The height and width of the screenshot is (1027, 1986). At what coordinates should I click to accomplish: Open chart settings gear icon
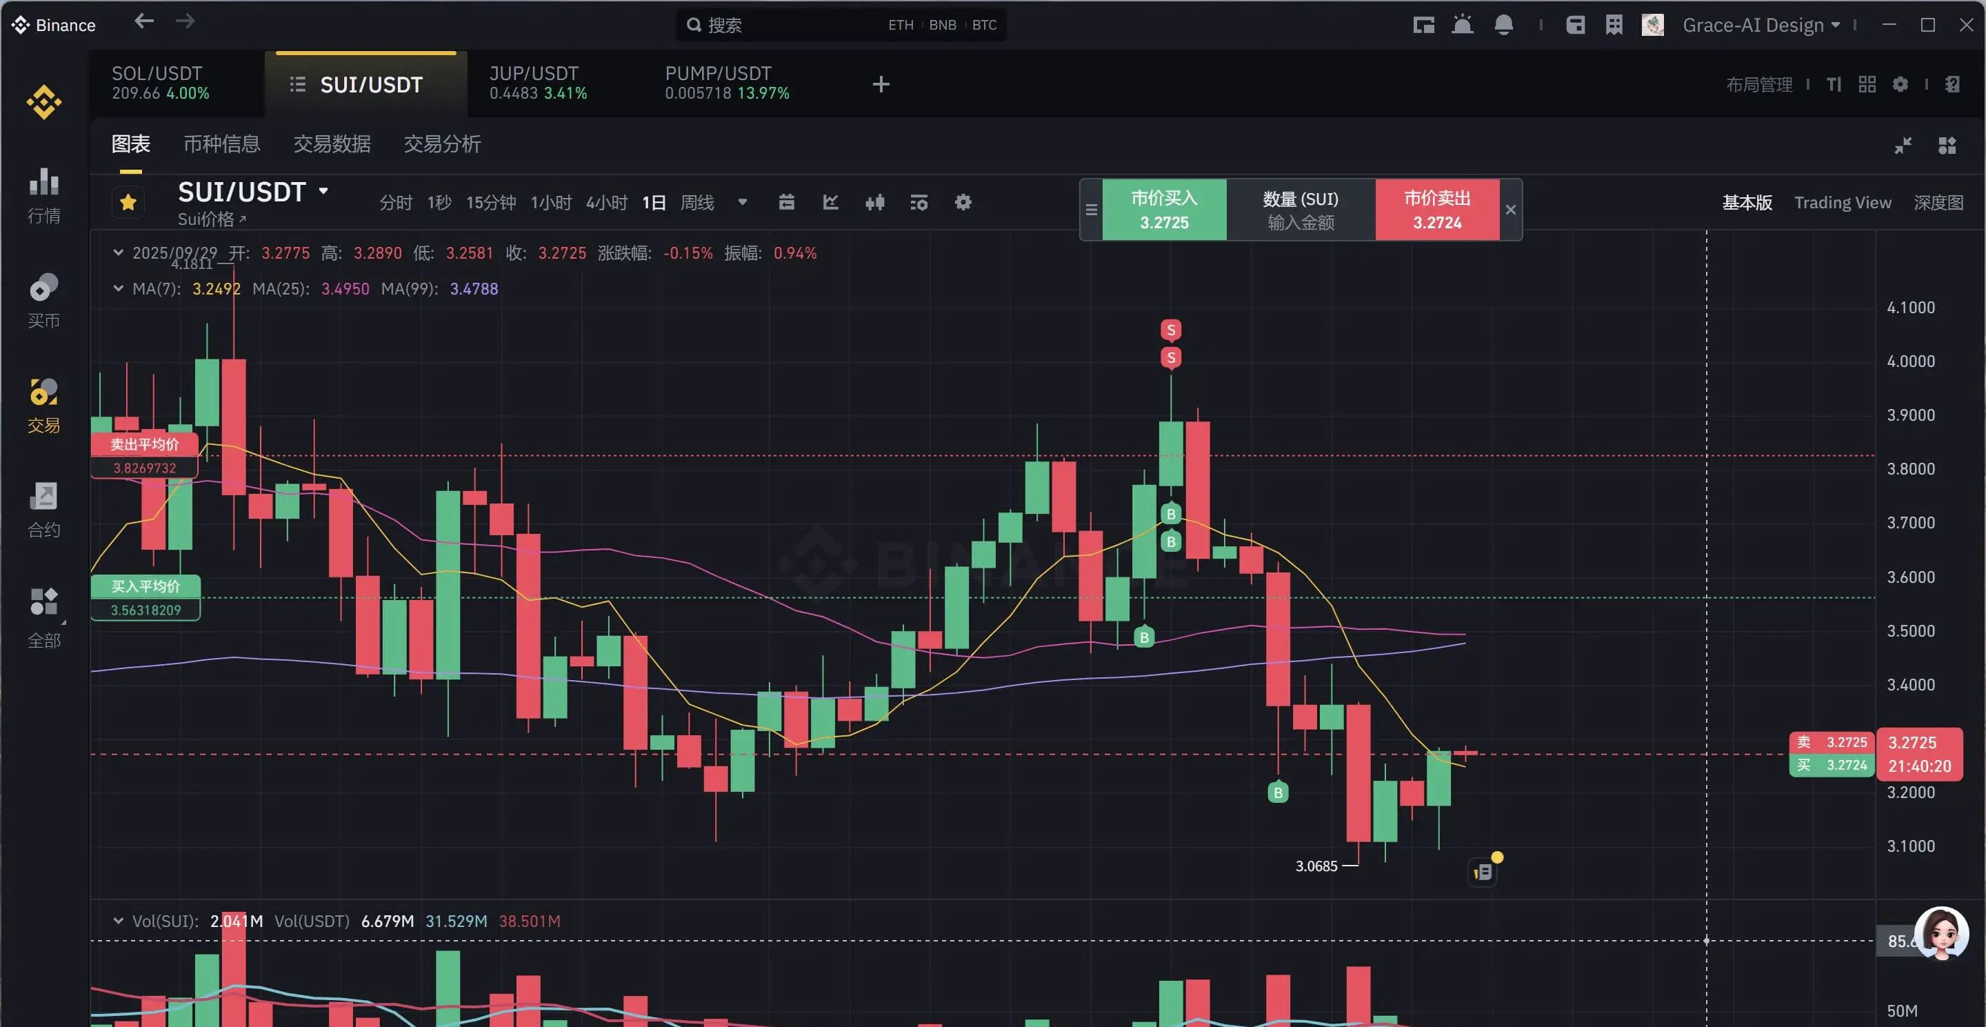(x=963, y=202)
